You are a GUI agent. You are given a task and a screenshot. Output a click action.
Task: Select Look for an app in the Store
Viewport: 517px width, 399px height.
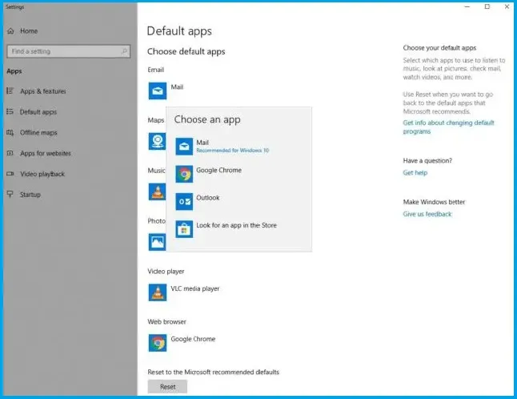click(238, 229)
